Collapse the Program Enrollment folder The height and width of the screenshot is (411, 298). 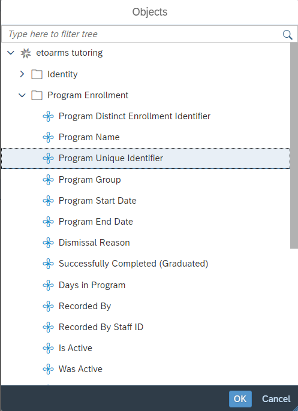coord(22,95)
